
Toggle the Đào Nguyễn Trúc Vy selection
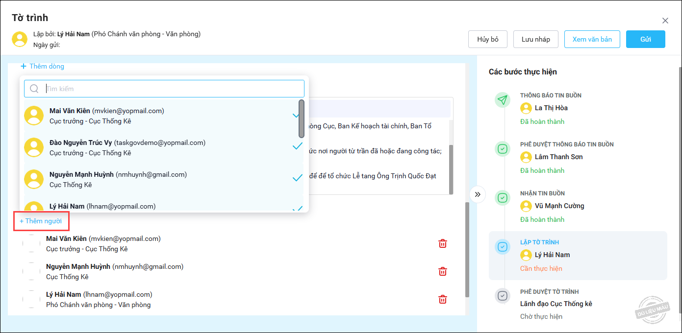coord(297,146)
